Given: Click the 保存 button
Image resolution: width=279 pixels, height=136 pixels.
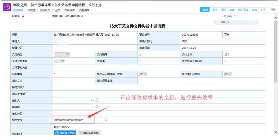Looking at the screenshot, I should click(x=214, y=10).
